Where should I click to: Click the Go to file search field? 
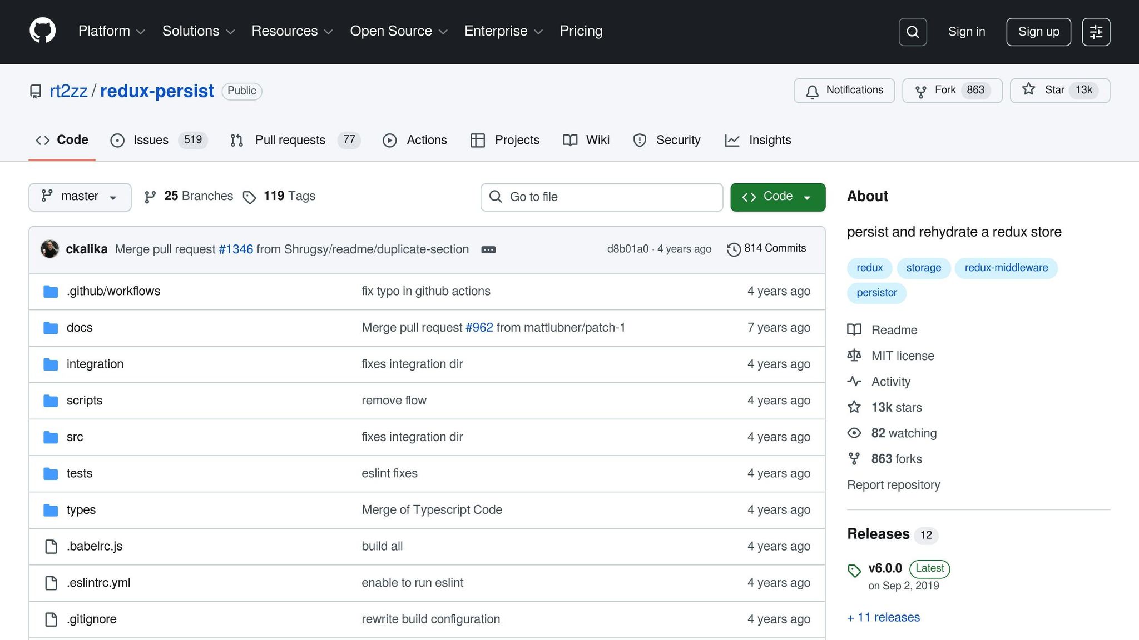tap(601, 197)
